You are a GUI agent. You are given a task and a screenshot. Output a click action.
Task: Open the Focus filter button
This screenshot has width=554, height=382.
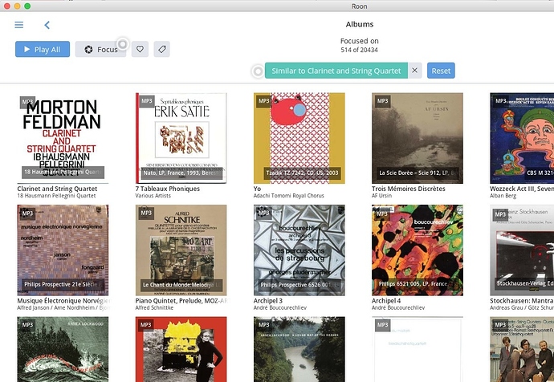(x=100, y=49)
